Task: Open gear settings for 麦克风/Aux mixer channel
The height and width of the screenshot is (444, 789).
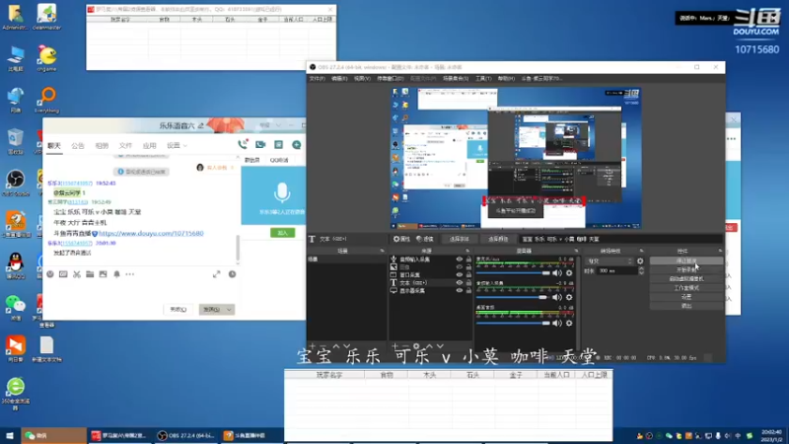Action: pyautogui.click(x=569, y=273)
